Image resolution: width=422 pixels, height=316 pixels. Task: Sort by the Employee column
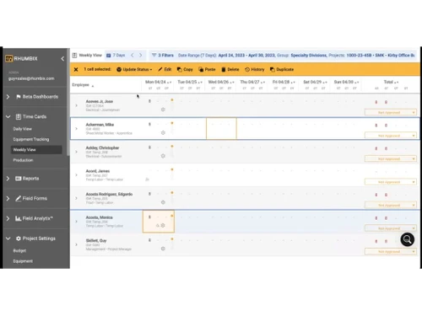[x=83, y=85]
